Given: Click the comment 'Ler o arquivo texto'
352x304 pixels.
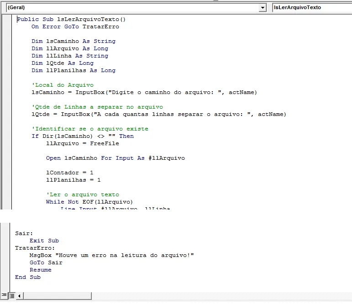Looking at the screenshot, I should click(x=83, y=194).
